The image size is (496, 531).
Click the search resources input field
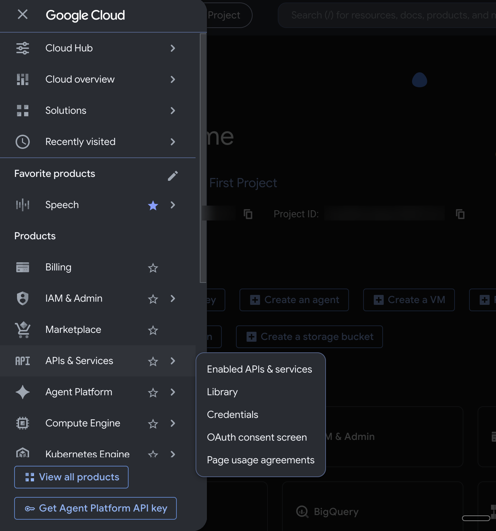click(x=387, y=15)
